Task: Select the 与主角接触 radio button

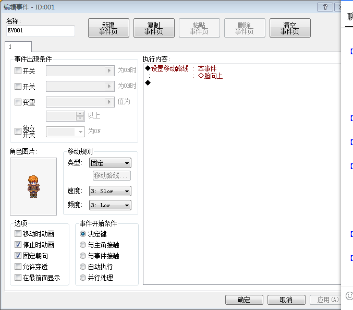Action: pyautogui.click(x=83, y=245)
